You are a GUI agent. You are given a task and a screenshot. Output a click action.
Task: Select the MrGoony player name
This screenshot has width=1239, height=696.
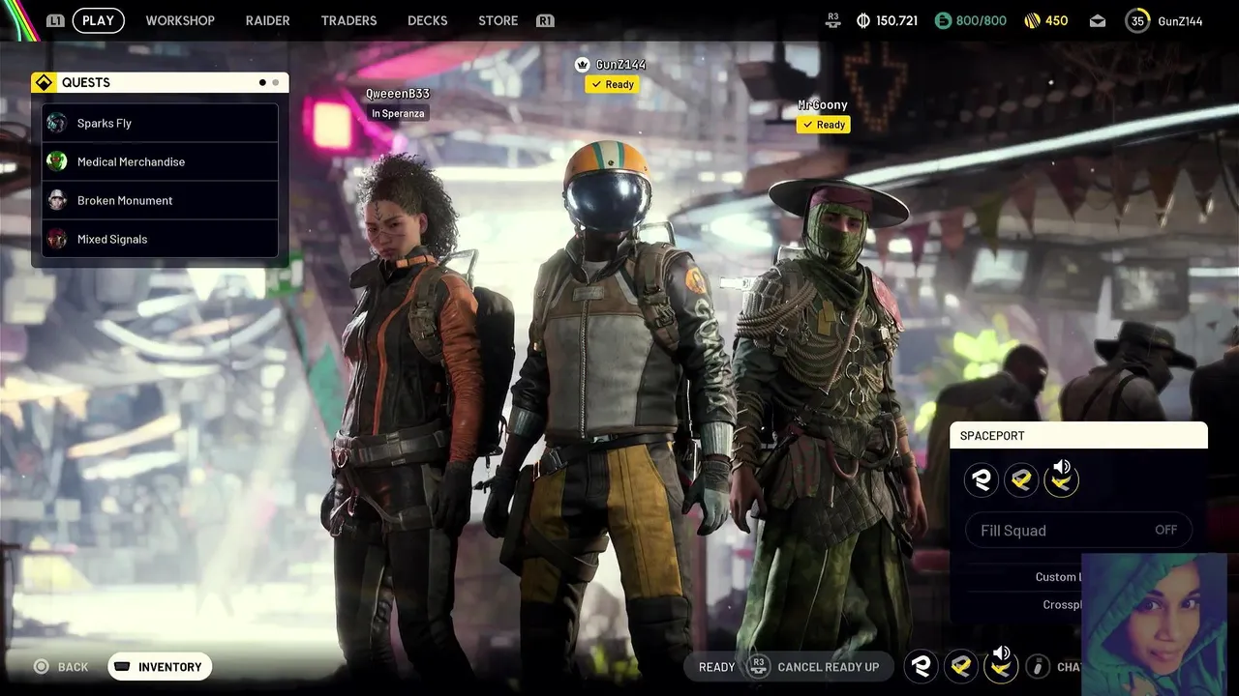[823, 104]
